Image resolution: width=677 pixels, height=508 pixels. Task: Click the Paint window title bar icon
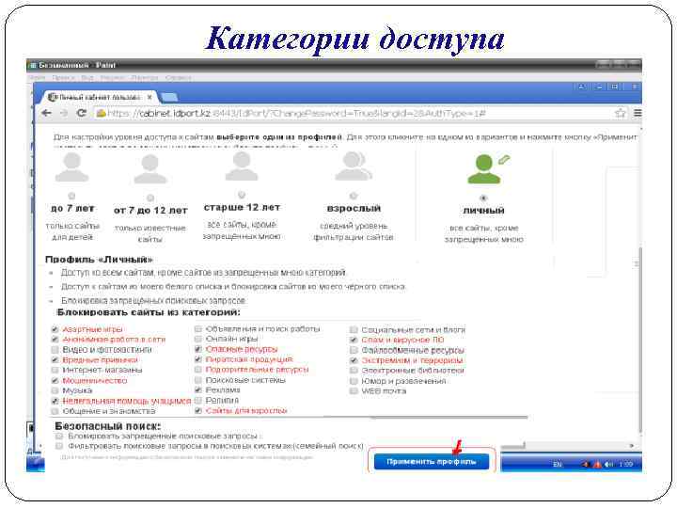click(x=33, y=65)
